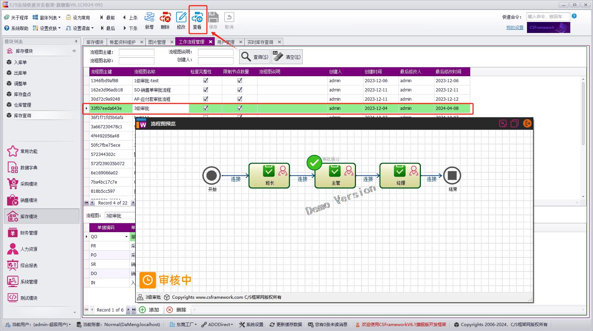Toggle 限制节点数量 checkbox for SO-销售单审批流程 row
Viewport: 593px width, 331px height.
(x=240, y=90)
